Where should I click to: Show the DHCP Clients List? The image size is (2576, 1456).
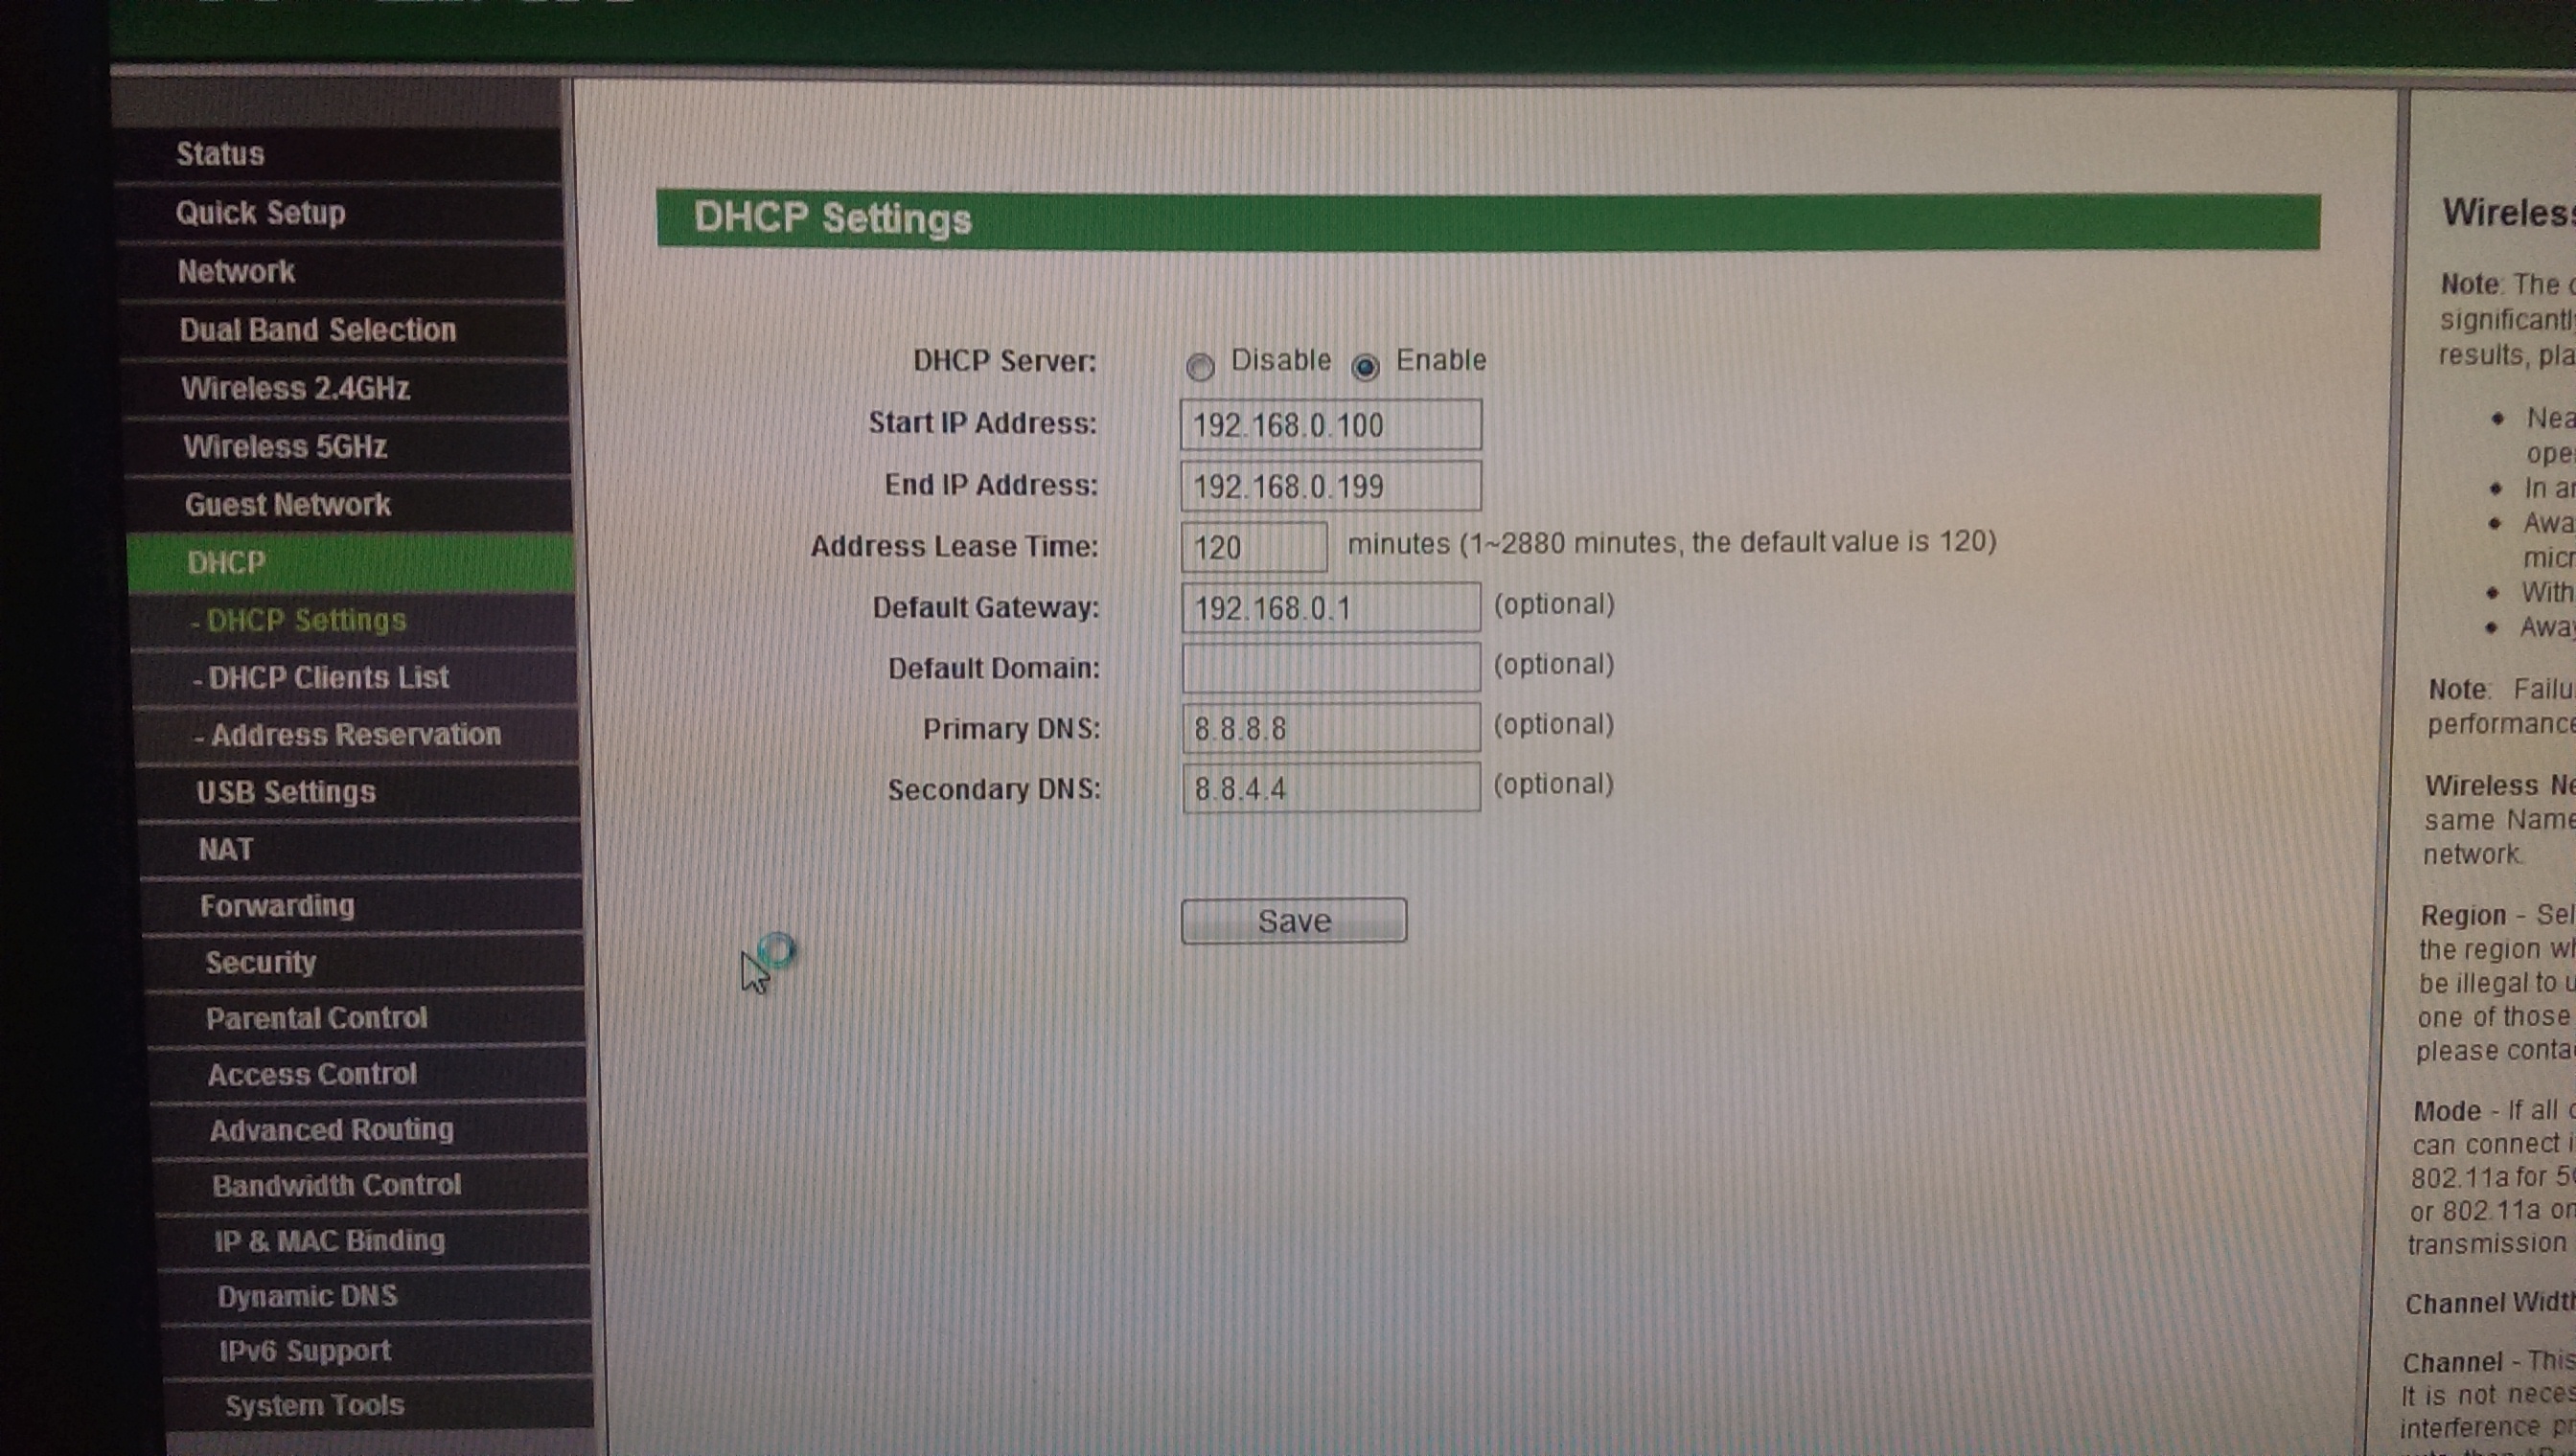tap(321, 677)
